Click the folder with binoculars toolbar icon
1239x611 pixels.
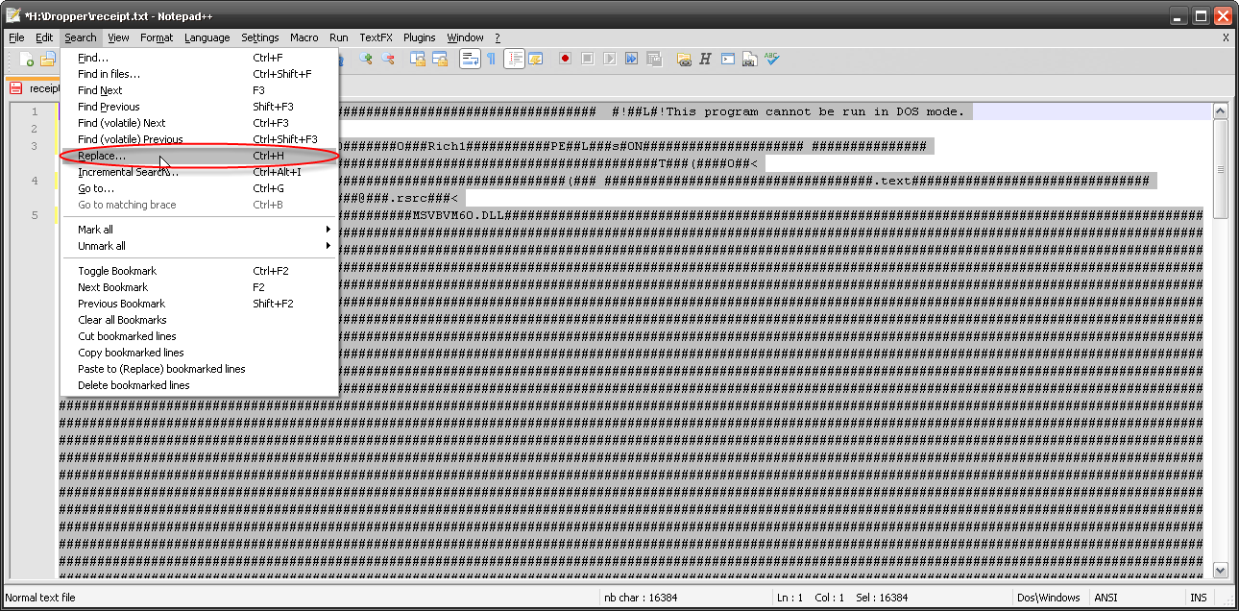[x=684, y=59]
